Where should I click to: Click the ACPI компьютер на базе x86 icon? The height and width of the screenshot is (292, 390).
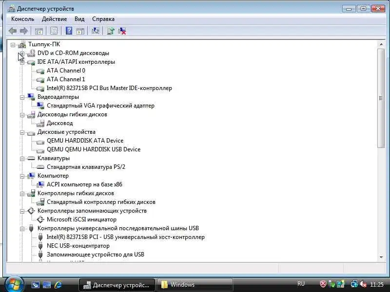coord(40,184)
